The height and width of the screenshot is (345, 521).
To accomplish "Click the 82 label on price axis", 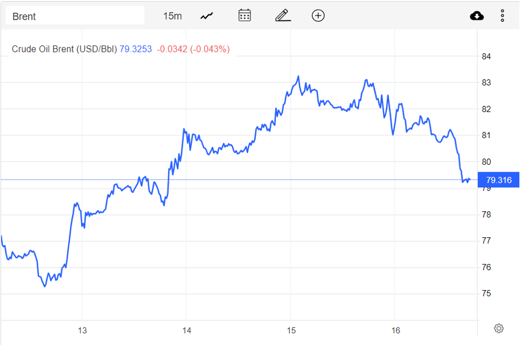I will [x=486, y=109].
